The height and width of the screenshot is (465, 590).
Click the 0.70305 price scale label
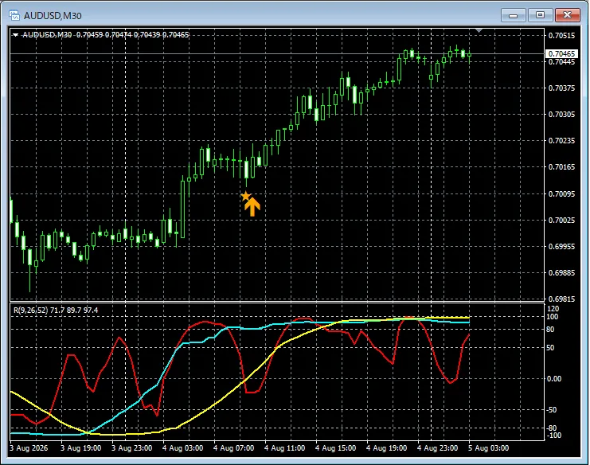562,115
